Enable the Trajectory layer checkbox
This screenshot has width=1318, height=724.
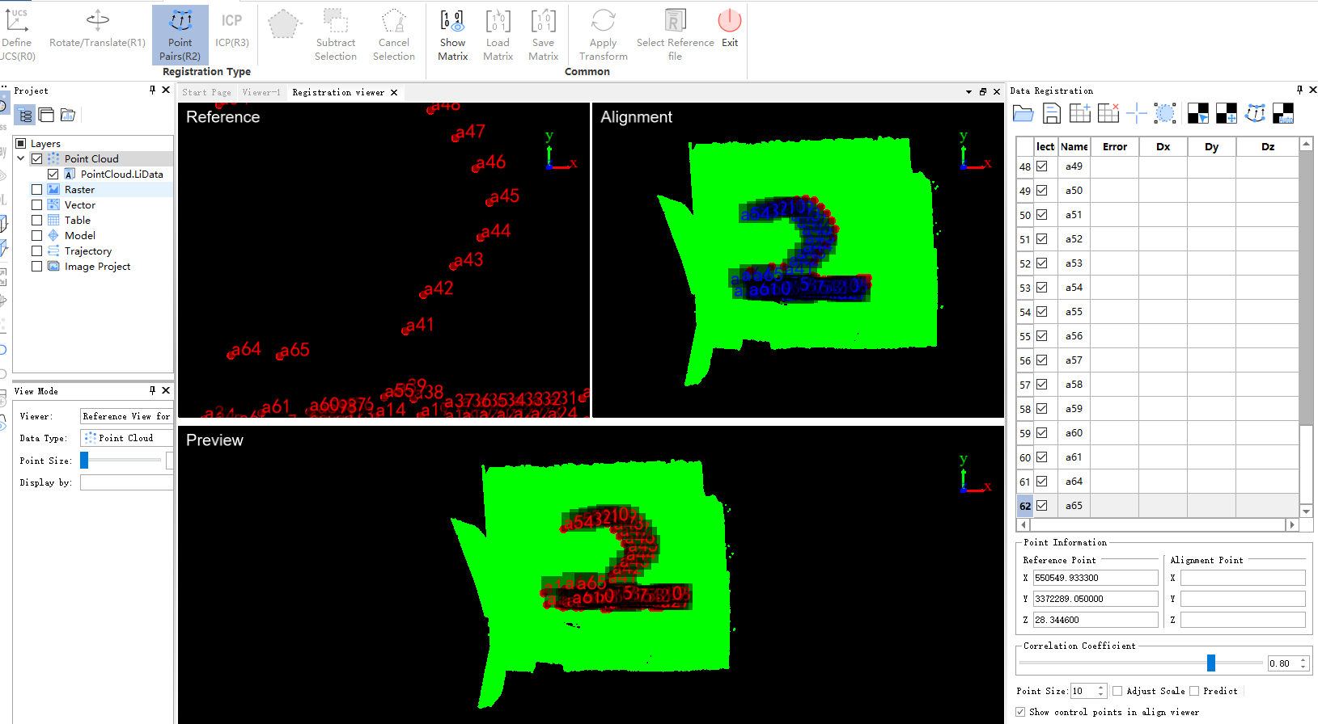[x=36, y=251]
